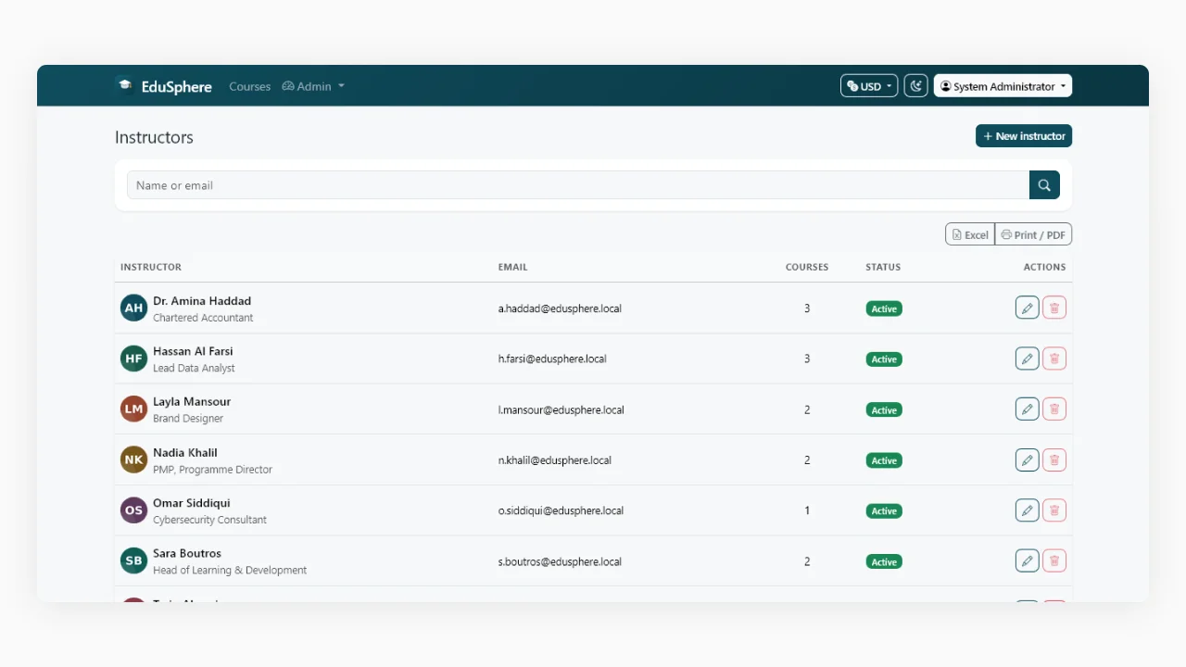
Task: Click the l.mansour@edusphere.local email
Action: (561, 409)
